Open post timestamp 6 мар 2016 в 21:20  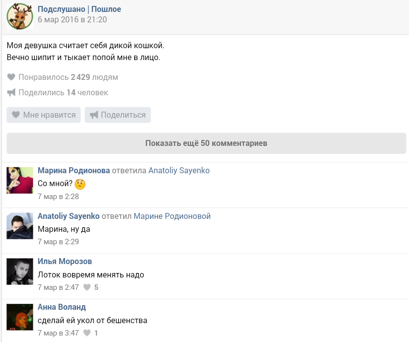[72, 19]
